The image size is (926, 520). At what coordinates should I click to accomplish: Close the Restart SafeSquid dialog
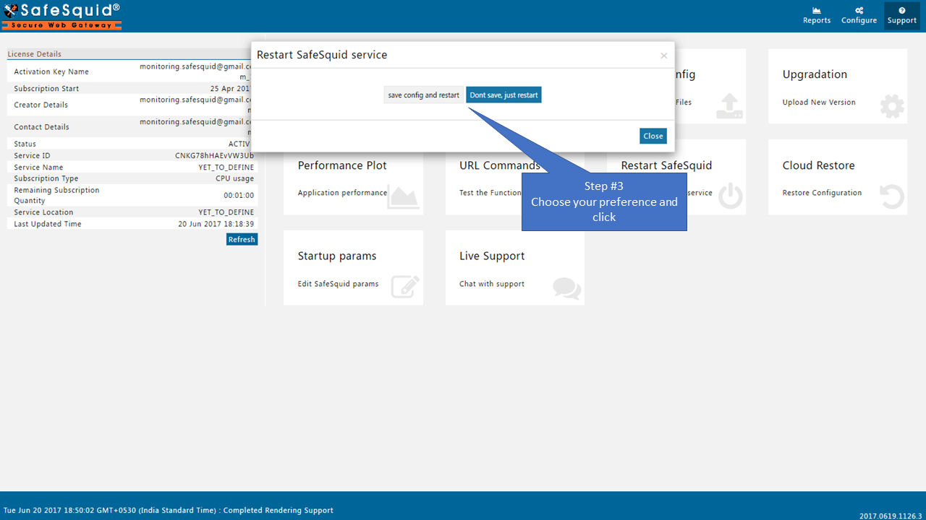coord(653,136)
